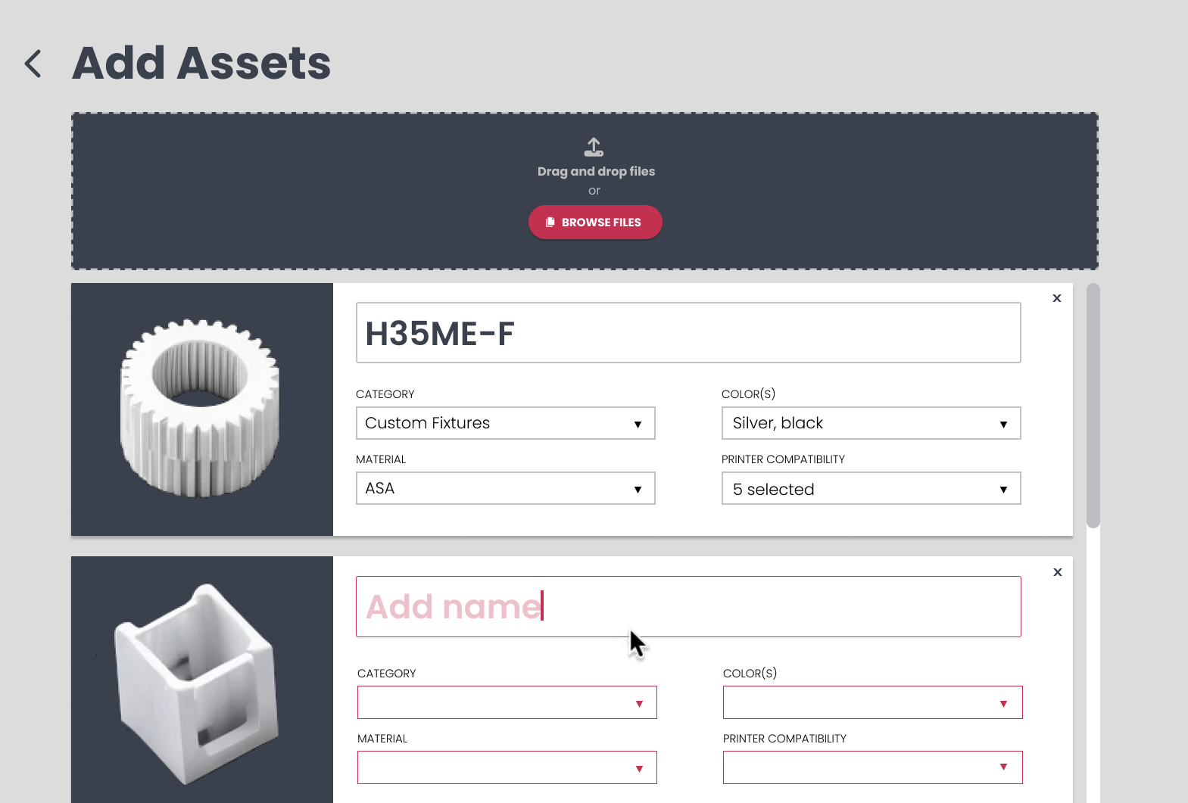
Task: Open the Custom Fixtures category dropdown
Action: 505,423
